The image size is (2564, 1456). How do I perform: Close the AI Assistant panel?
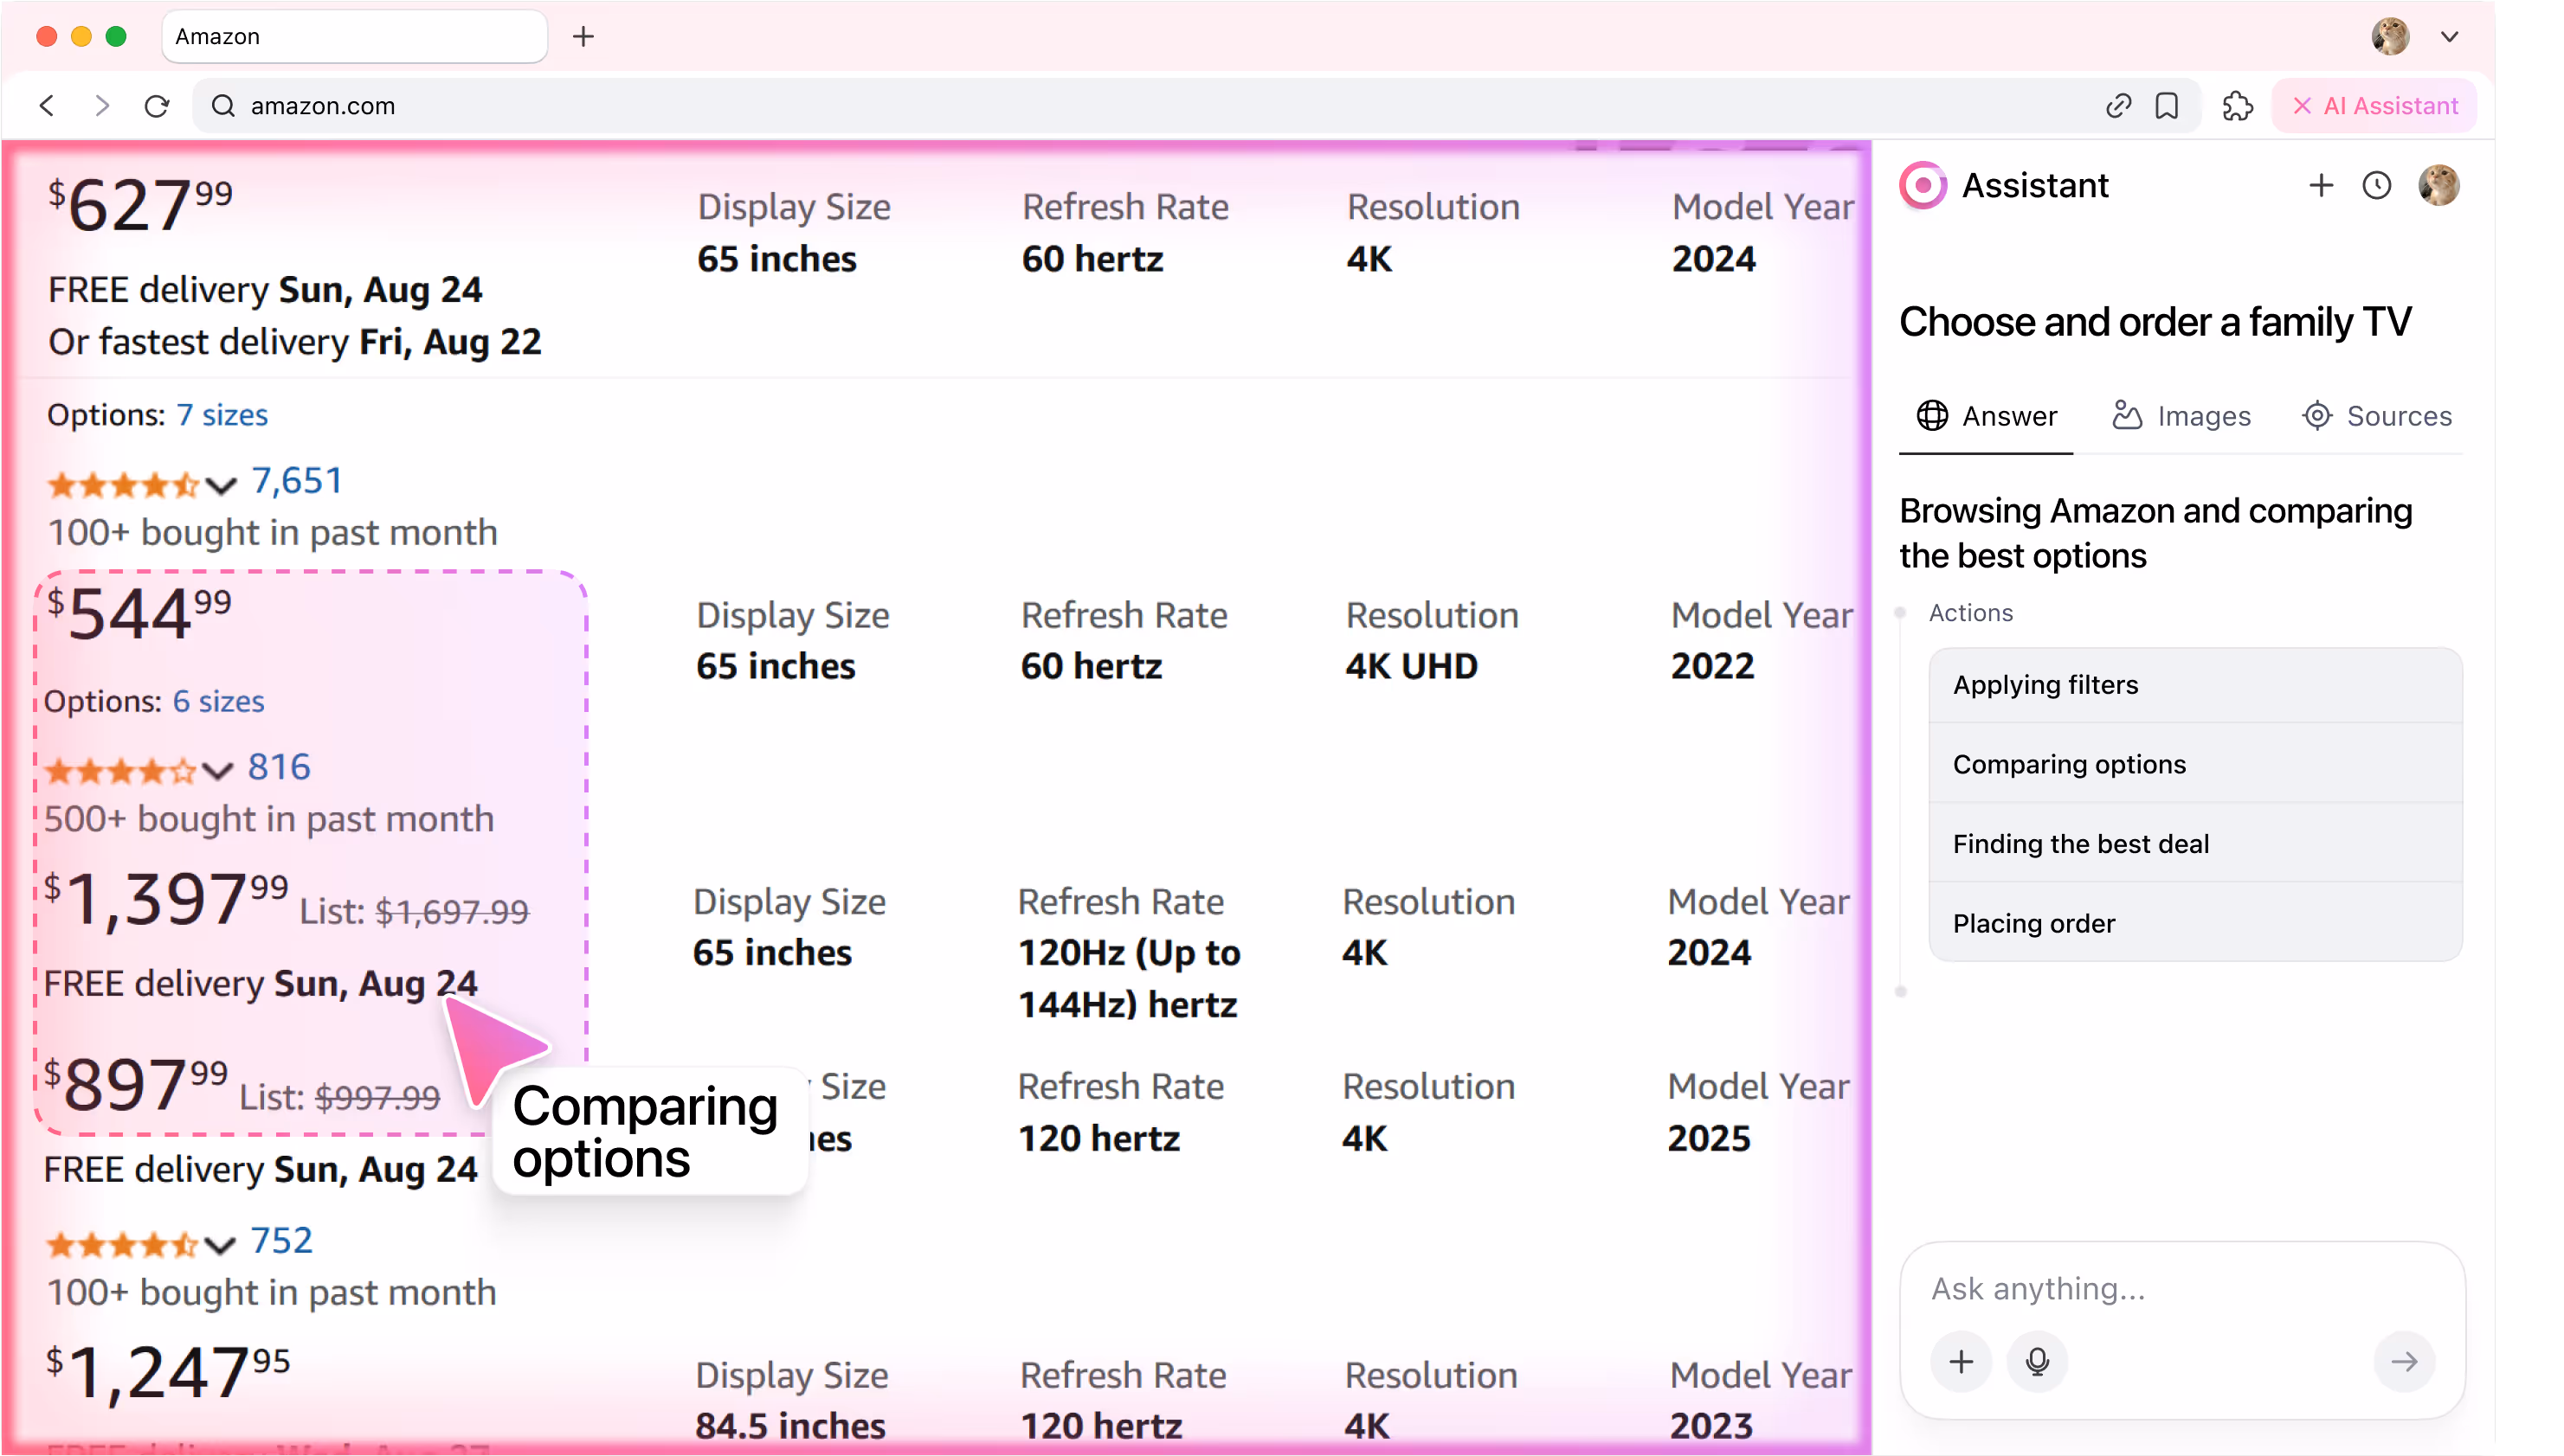(x=2374, y=105)
